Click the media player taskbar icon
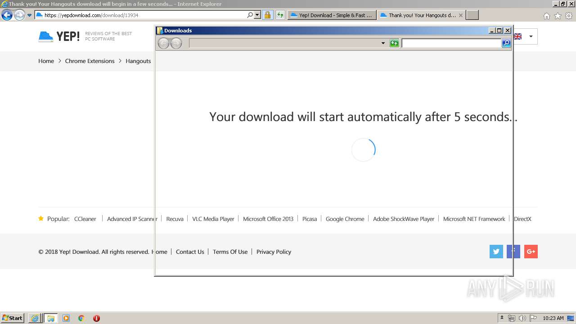Image resolution: width=576 pixels, height=324 pixels. 66,318
